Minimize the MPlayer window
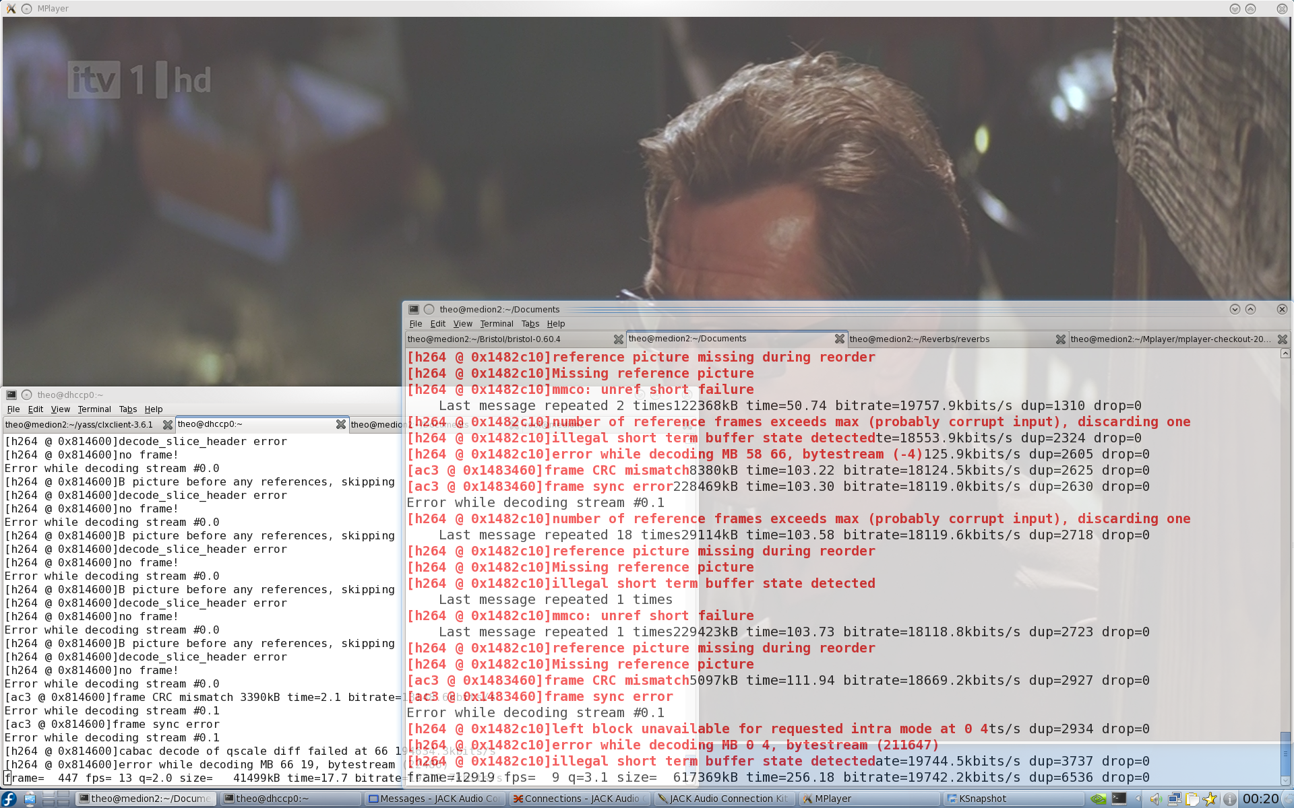This screenshot has width=1294, height=808. 1235,9
